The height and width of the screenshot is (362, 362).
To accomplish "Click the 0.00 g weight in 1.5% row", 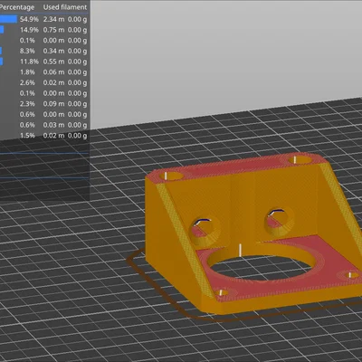I will pos(77,136).
